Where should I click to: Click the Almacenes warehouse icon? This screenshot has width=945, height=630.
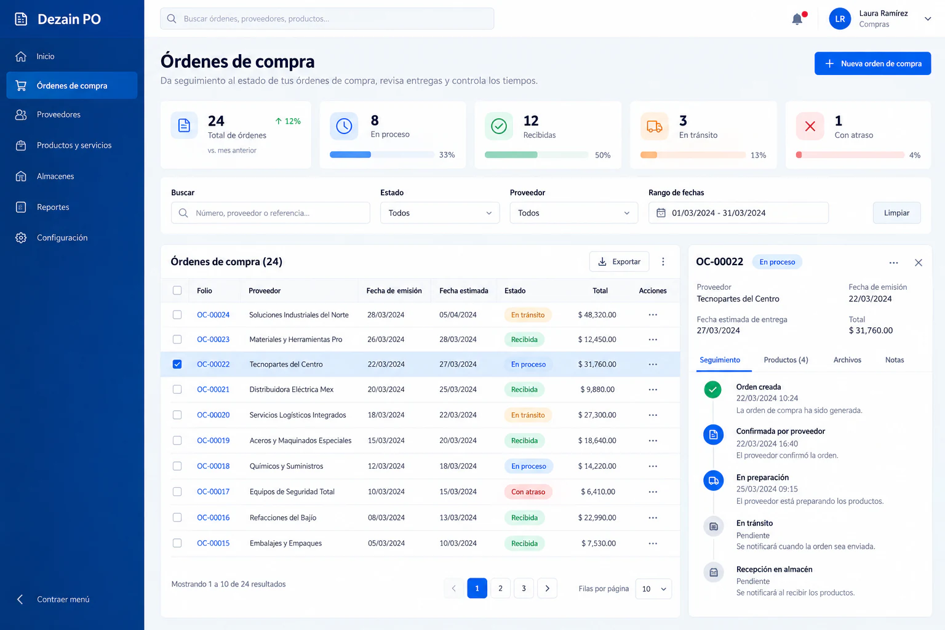(x=21, y=176)
